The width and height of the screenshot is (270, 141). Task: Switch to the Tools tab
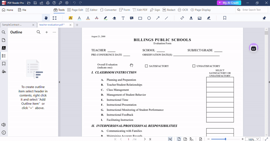[59, 10]
